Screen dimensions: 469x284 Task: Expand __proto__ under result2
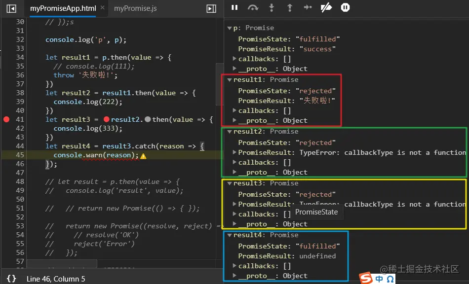pos(234,172)
